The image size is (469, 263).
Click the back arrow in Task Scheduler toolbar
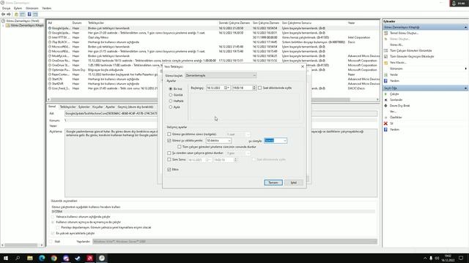(3, 15)
